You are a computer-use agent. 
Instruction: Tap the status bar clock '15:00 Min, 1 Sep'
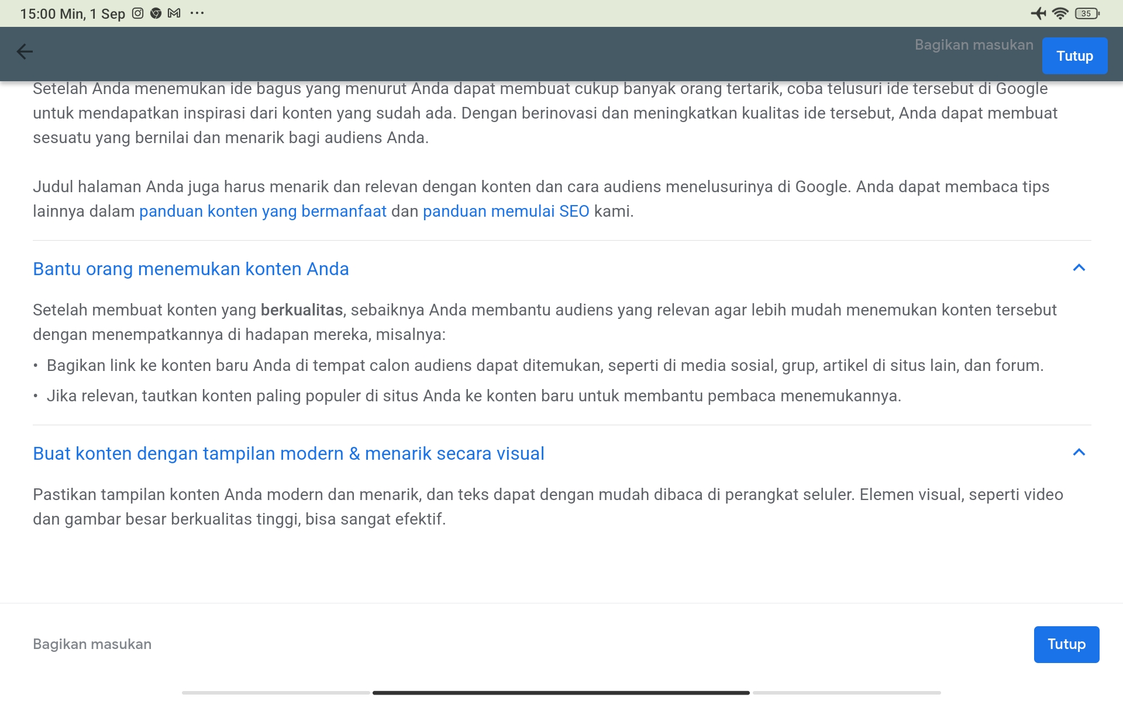pyautogui.click(x=73, y=14)
